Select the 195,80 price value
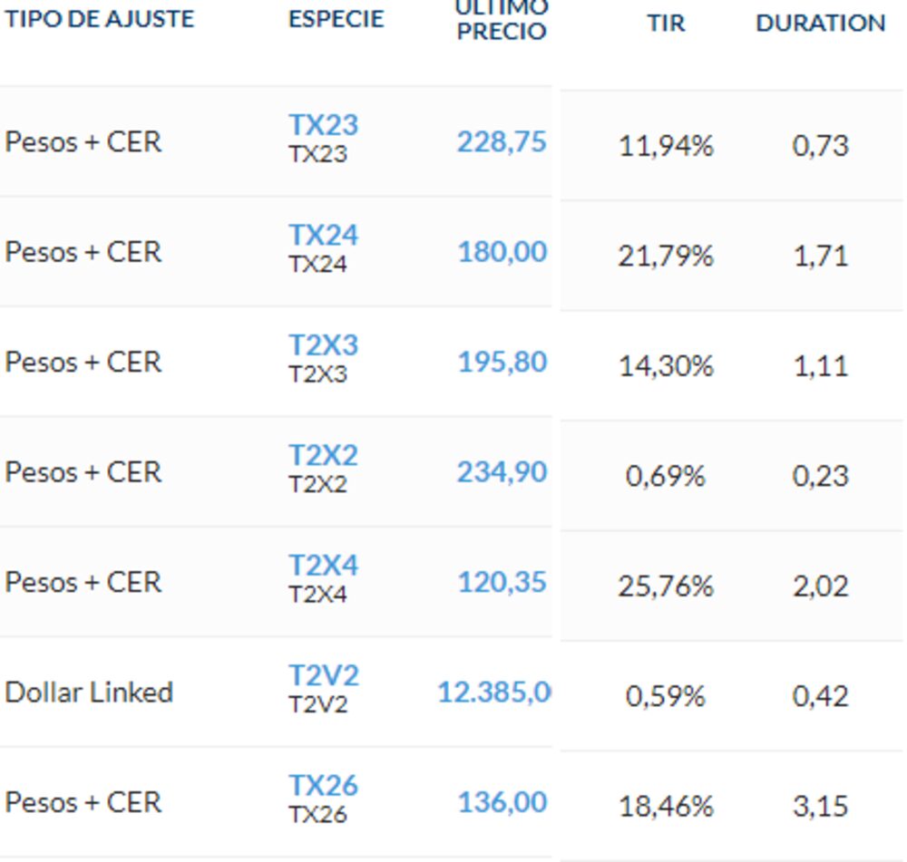The height and width of the screenshot is (862, 907). 502,363
